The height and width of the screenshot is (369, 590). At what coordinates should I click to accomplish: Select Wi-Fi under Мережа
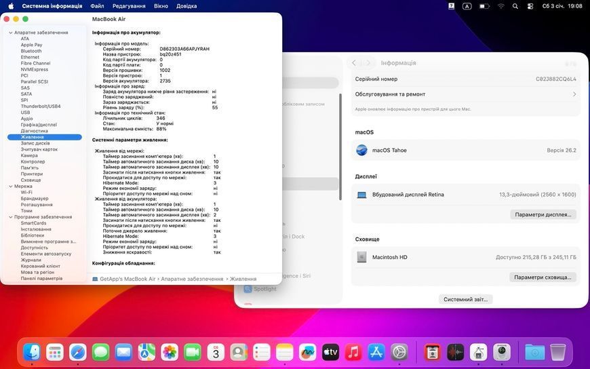pos(26,193)
